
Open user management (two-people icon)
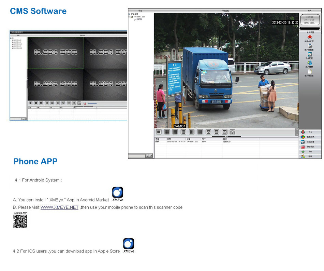[310, 63]
